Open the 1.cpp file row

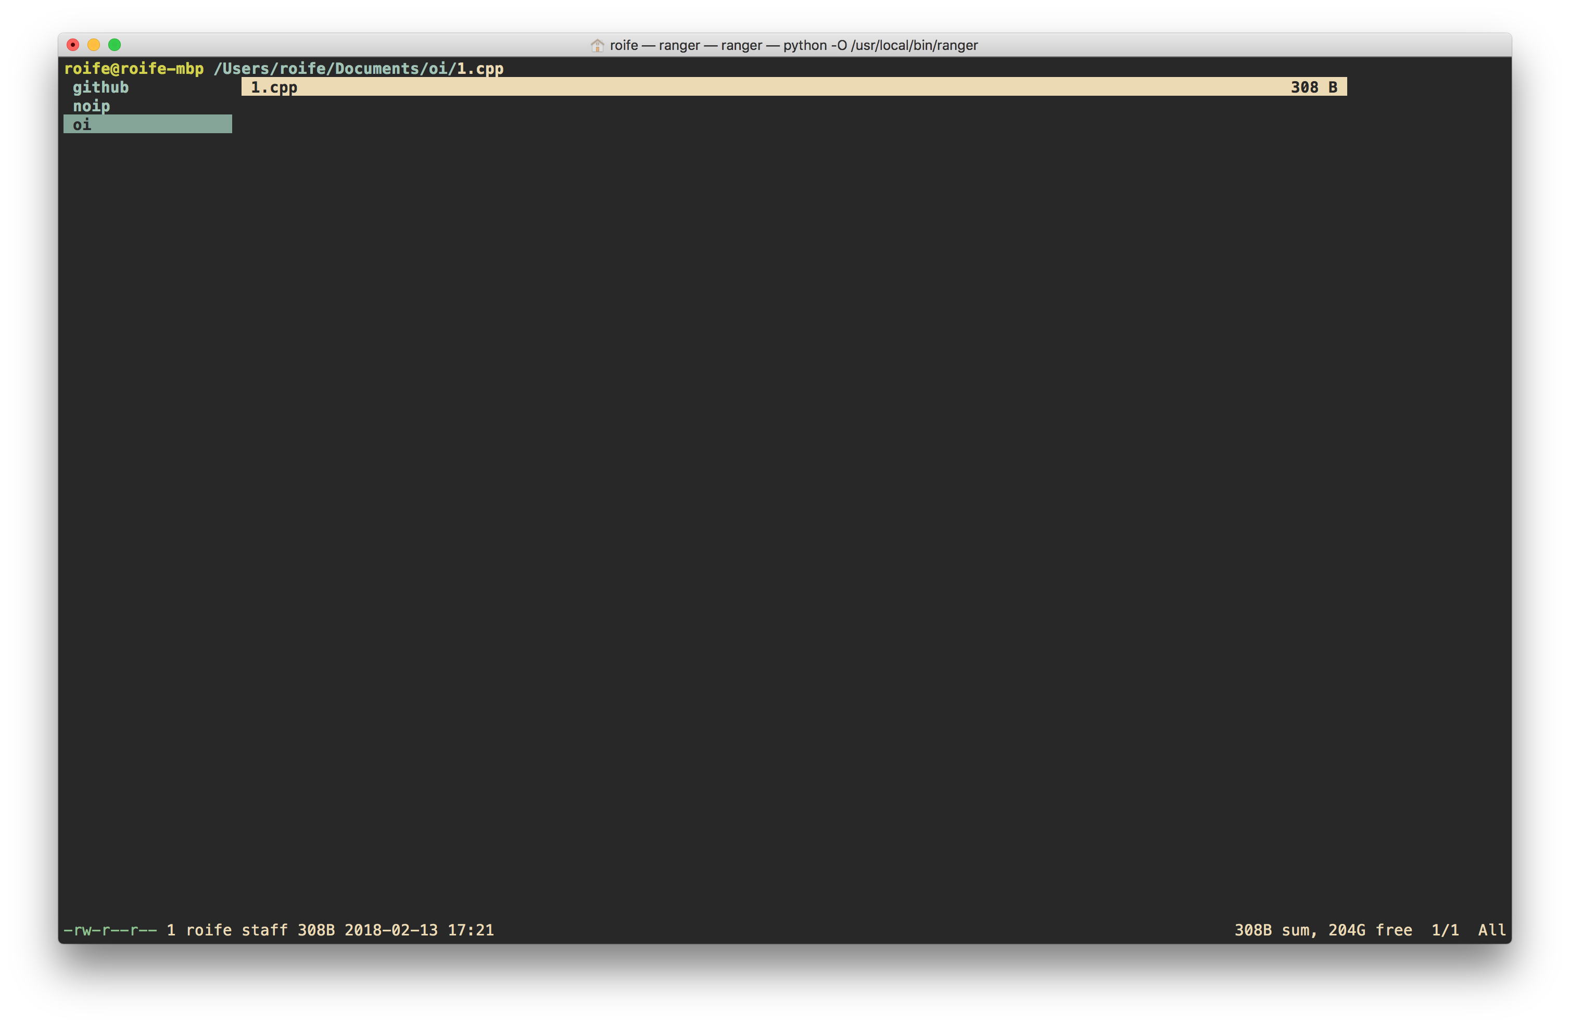[793, 87]
